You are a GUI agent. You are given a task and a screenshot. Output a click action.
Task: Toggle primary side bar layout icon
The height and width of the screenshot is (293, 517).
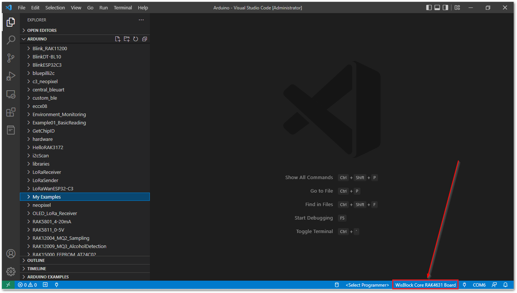pos(429,7)
